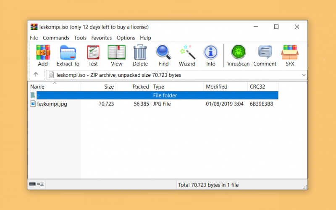Image resolution: width=336 pixels, height=210 pixels.
Task: Click the disk drive icon in status bar
Action: tap(32, 184)
